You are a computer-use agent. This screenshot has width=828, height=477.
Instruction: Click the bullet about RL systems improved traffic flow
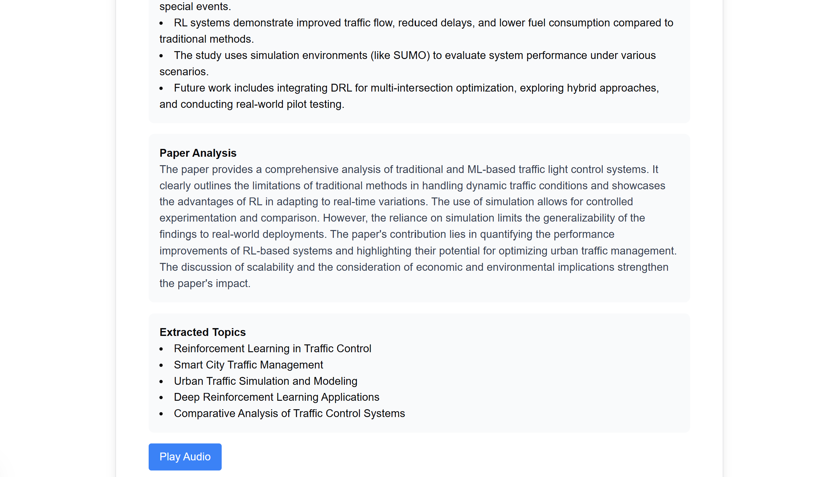tap(416, 31)
